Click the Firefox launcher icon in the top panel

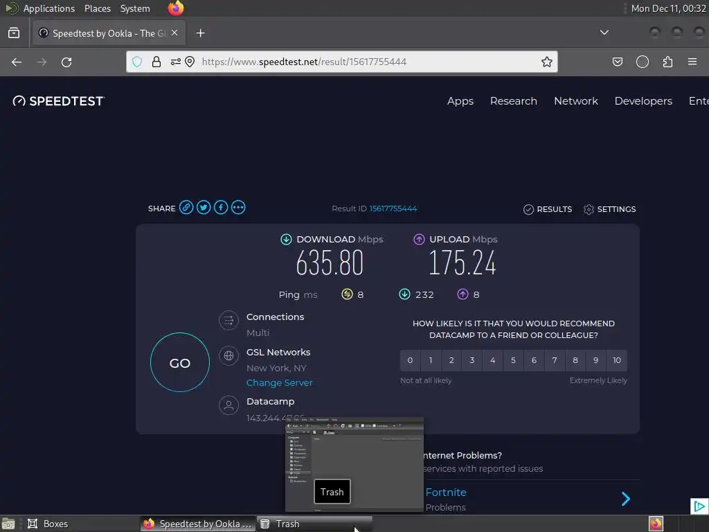tap(175, 8)
